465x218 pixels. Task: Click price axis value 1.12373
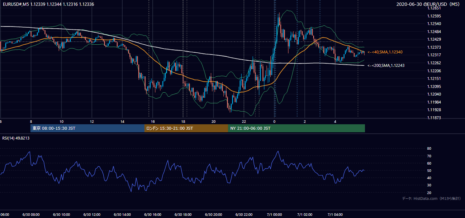click(x=434, y=47)
